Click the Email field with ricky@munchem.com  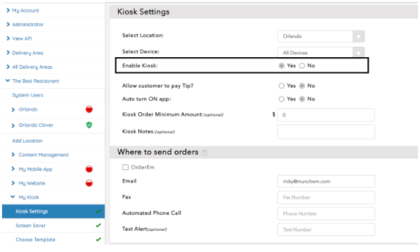click(326, 182)
